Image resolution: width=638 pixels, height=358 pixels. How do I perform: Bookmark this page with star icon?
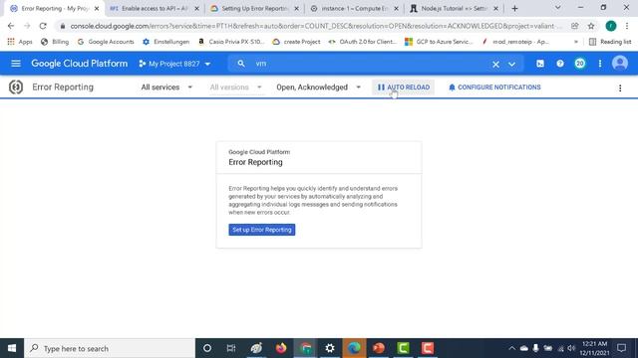(591, 26)
